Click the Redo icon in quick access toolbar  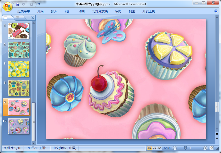(31, 4)
